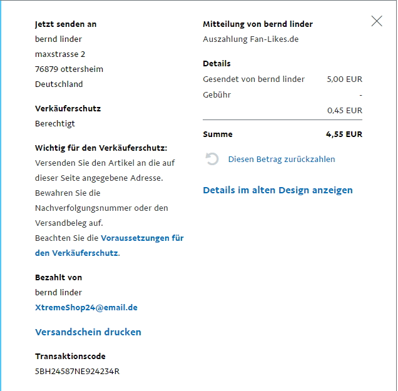Screen dimensions: 398x391
Task: Click the circular refund arrow icon
Action: point(212,160)
